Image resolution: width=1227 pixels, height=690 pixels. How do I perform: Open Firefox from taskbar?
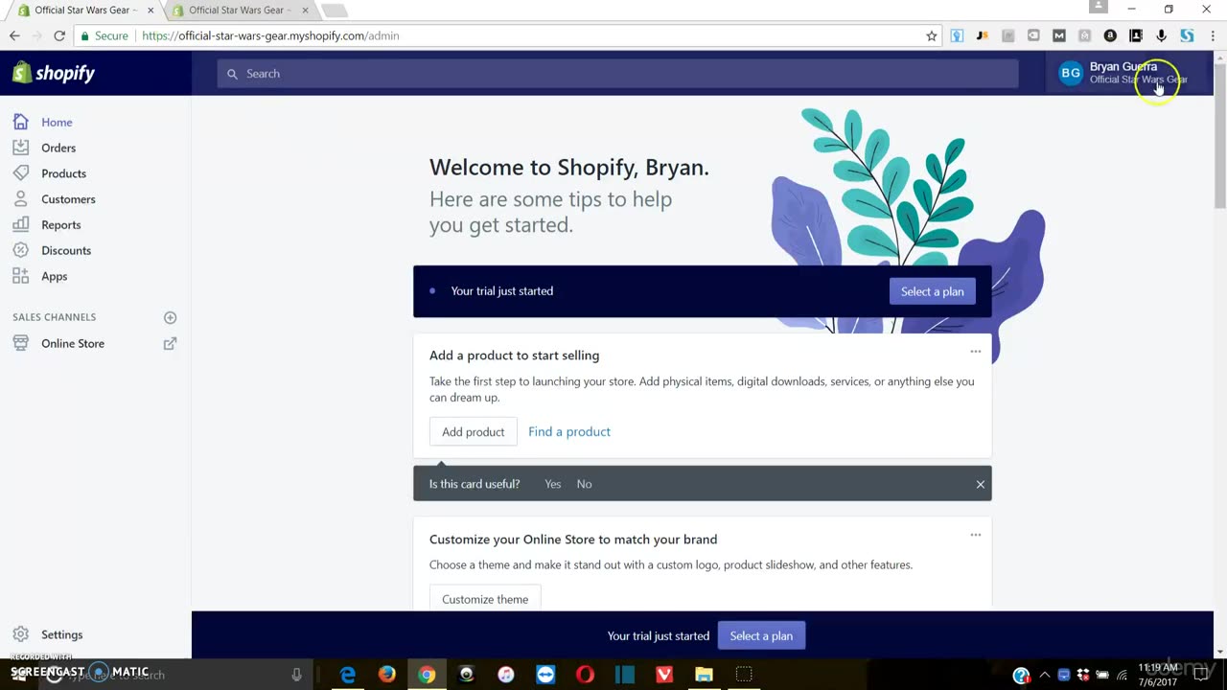tap(386, 675)
